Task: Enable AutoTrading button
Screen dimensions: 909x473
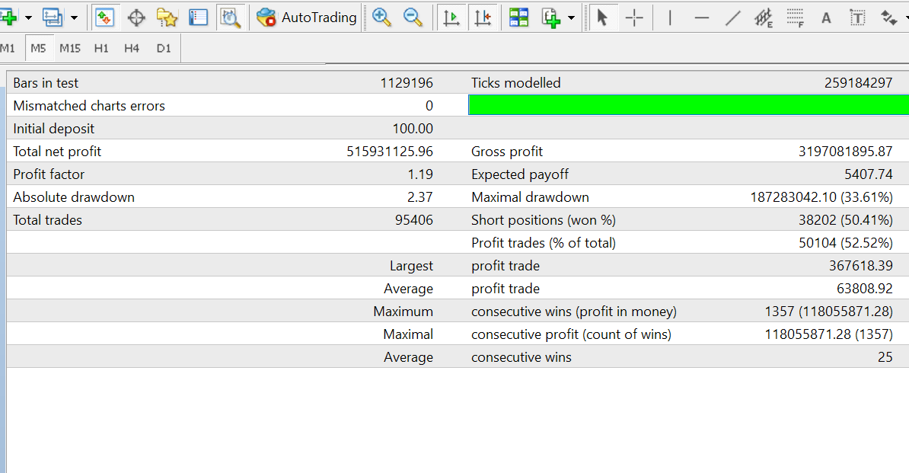Action: click(x=307, y=18)
